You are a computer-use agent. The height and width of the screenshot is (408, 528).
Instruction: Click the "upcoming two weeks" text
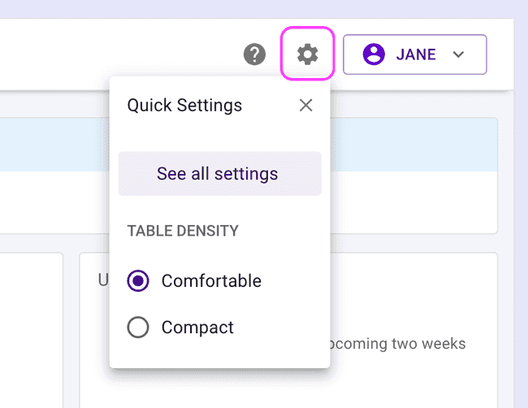pyautogui.click(x=398, y=343)
